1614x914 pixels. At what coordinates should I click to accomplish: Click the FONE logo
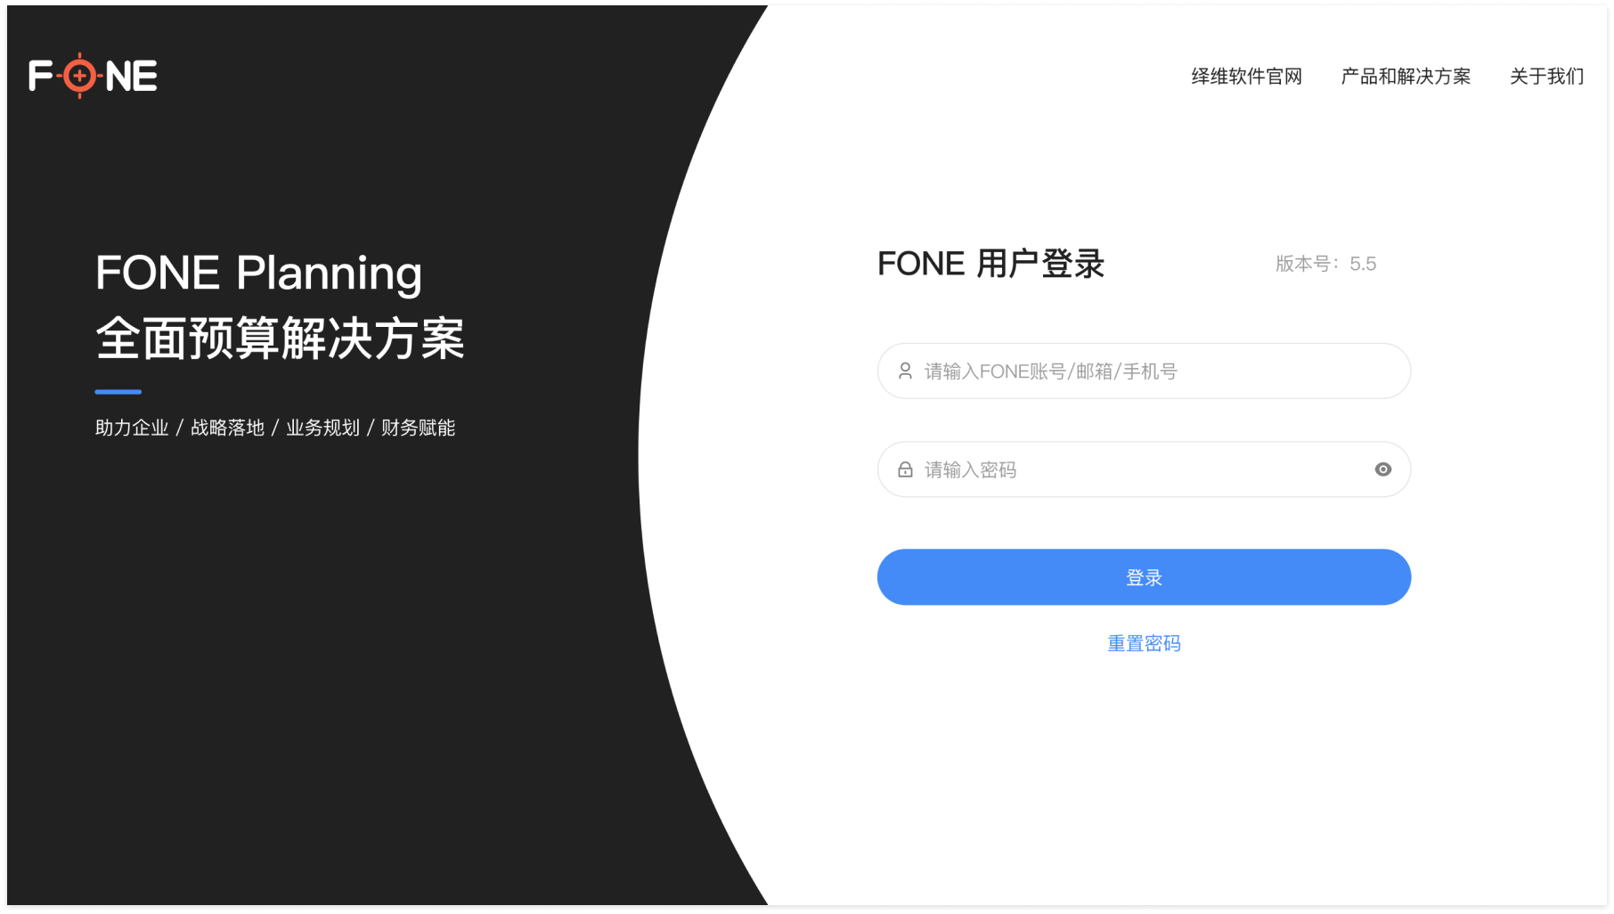coord(93,76)
